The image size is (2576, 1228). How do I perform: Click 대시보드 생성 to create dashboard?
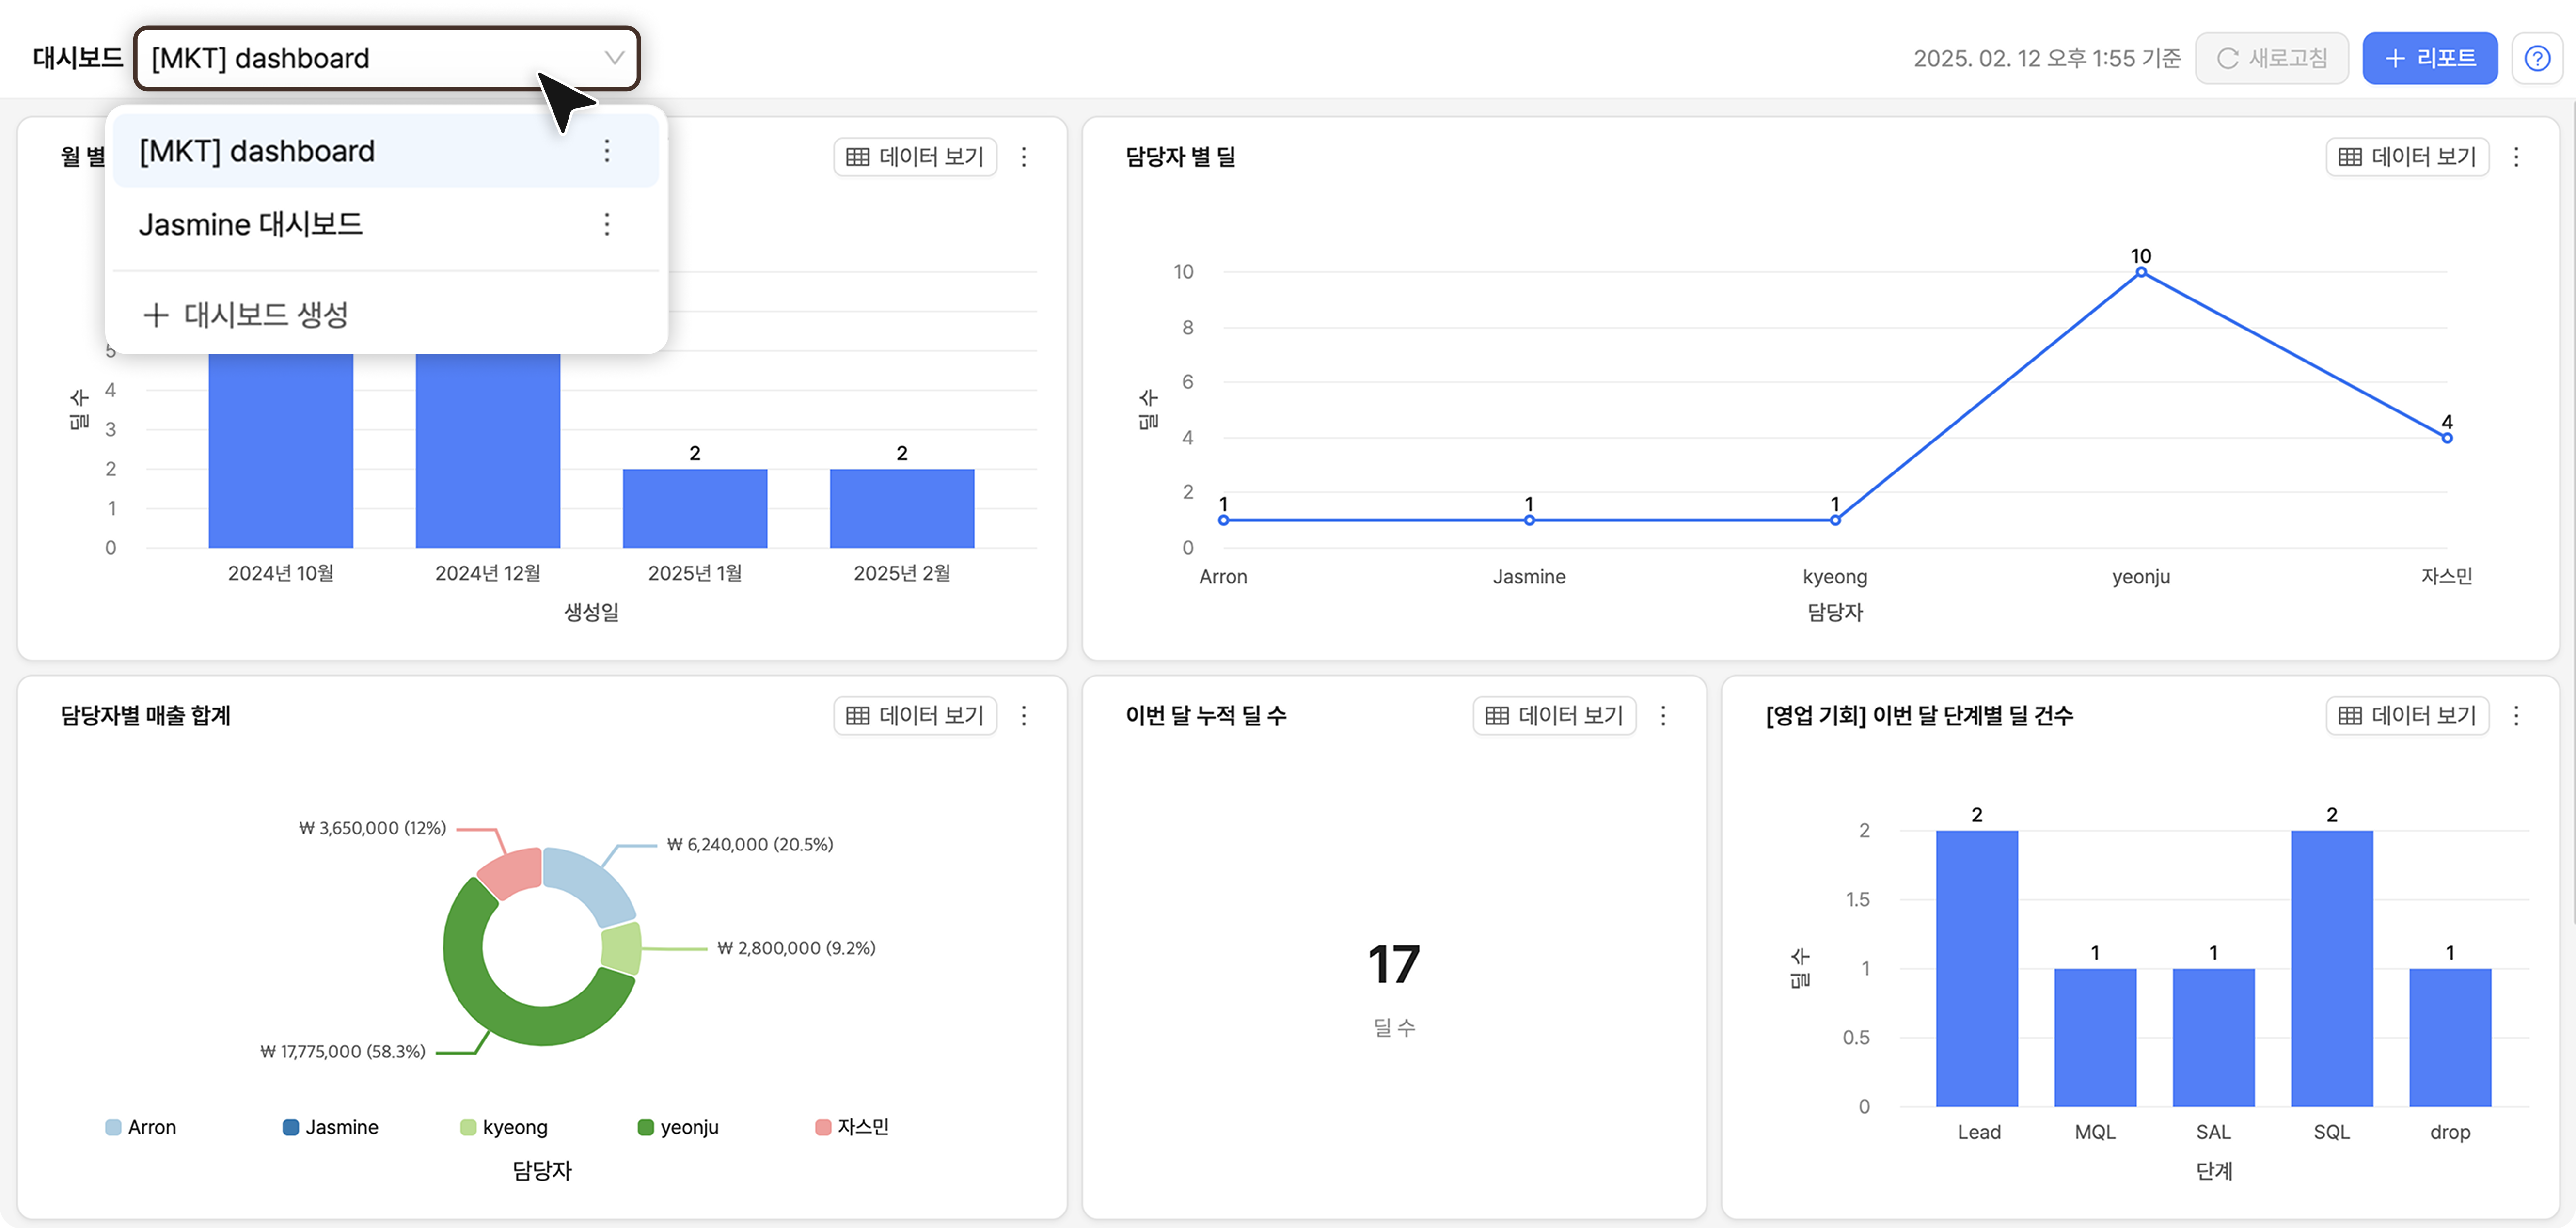pos(246,315)
